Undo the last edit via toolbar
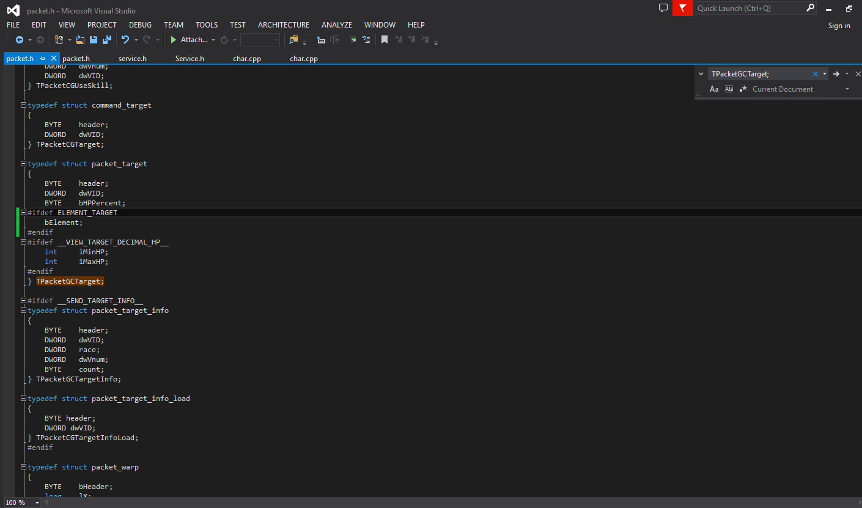862x508 pixels. (x=125, y=40)
